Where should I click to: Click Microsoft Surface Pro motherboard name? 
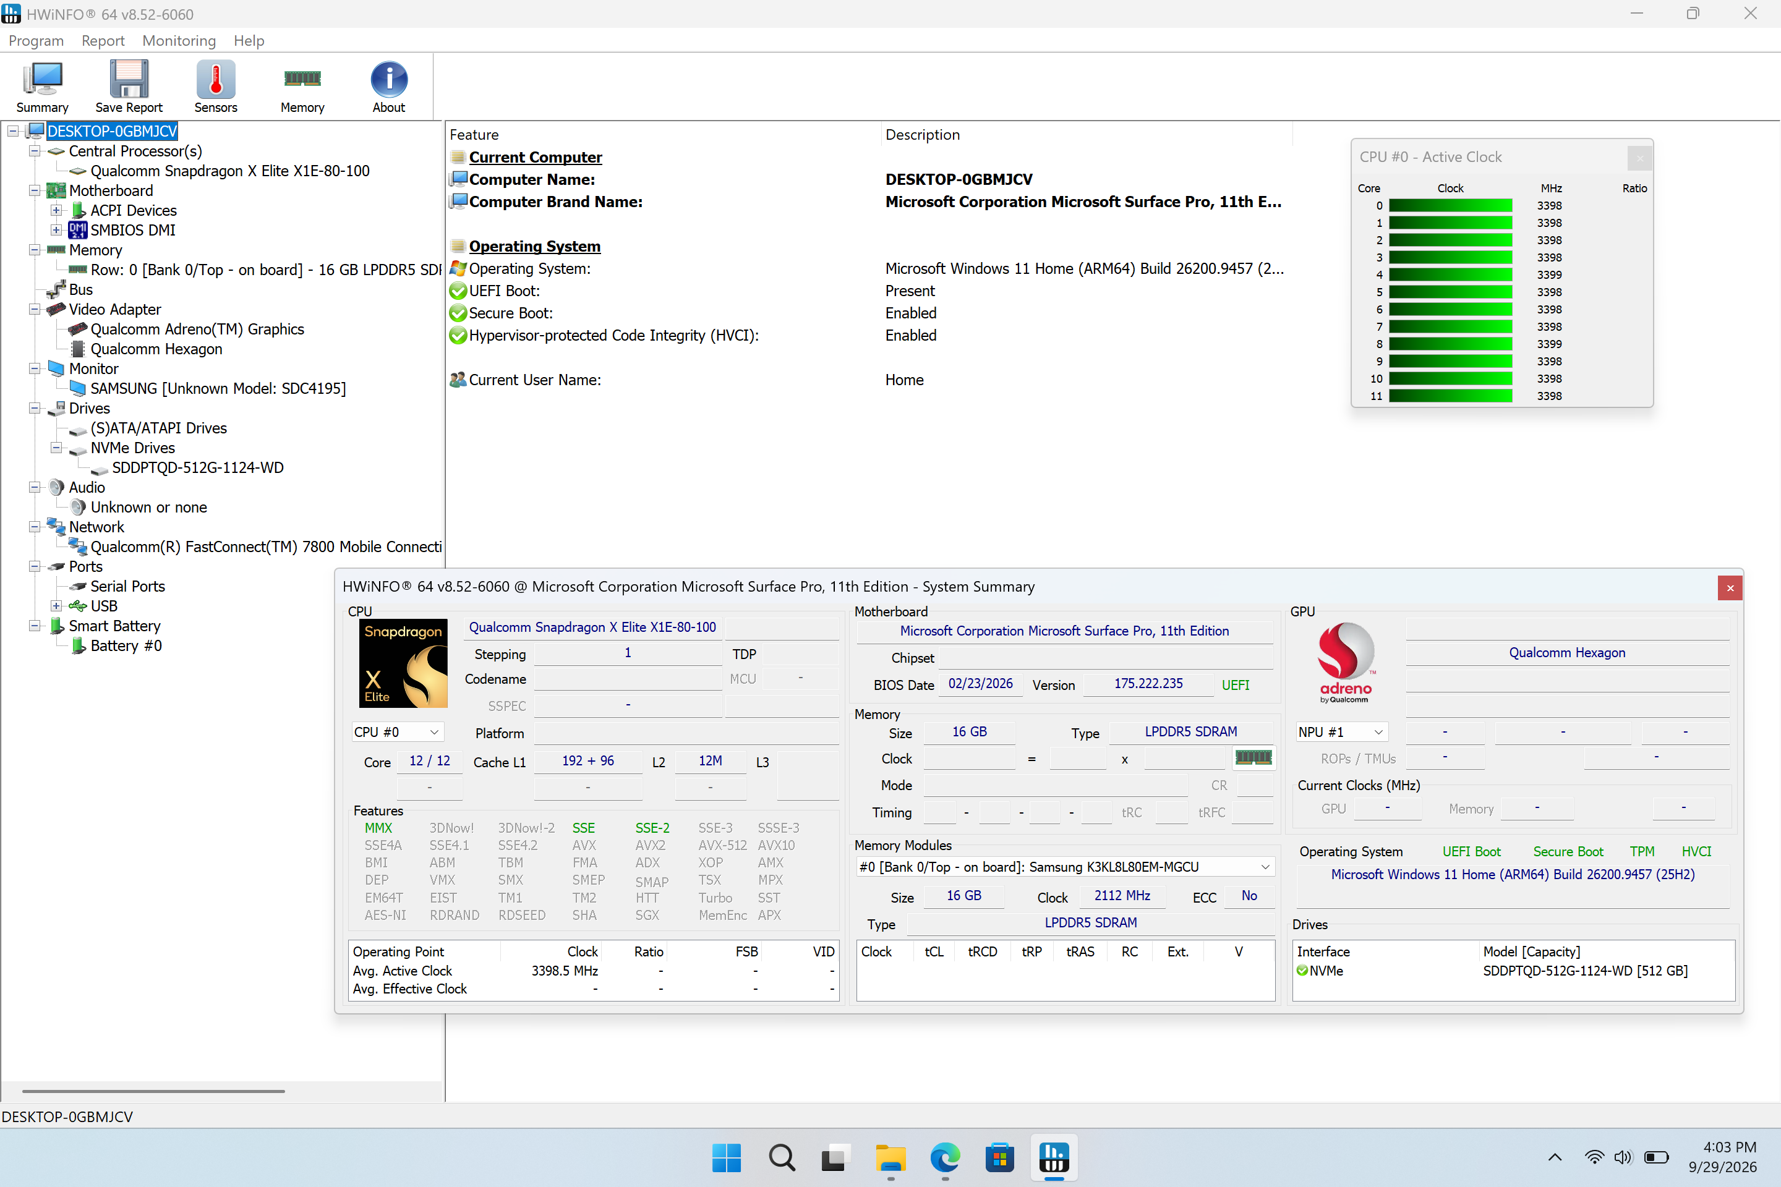[1064, 631]
